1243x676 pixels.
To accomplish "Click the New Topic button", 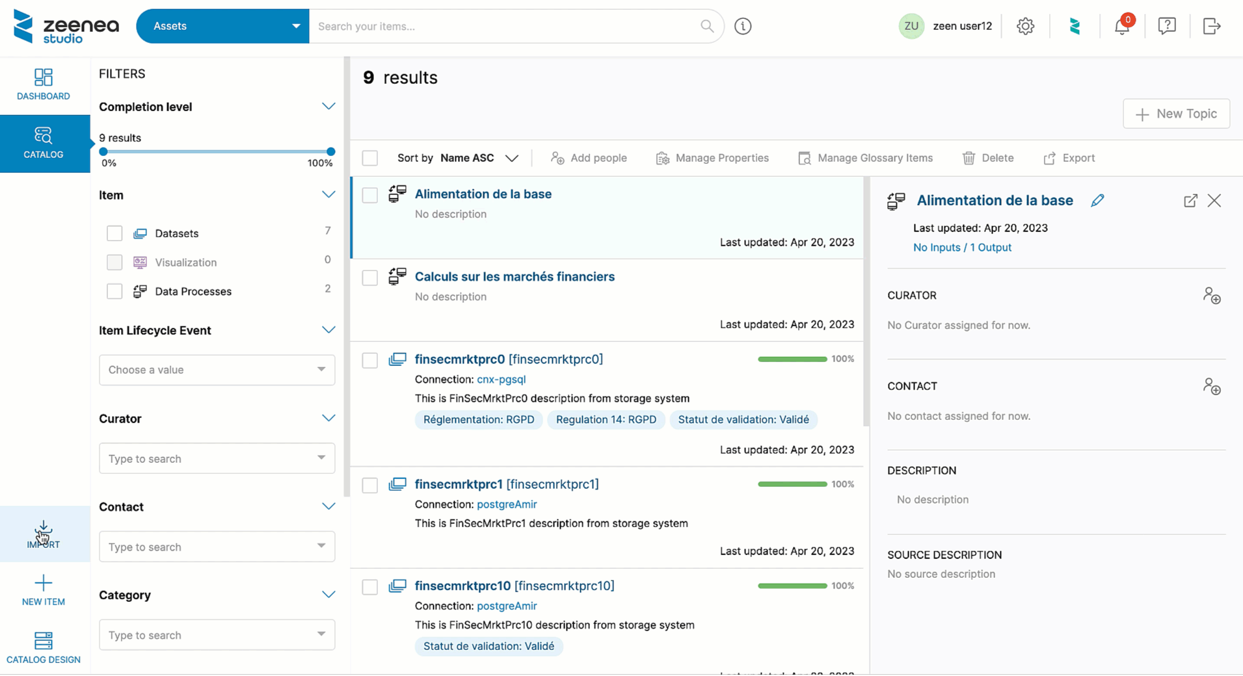I will [1176, 114].
